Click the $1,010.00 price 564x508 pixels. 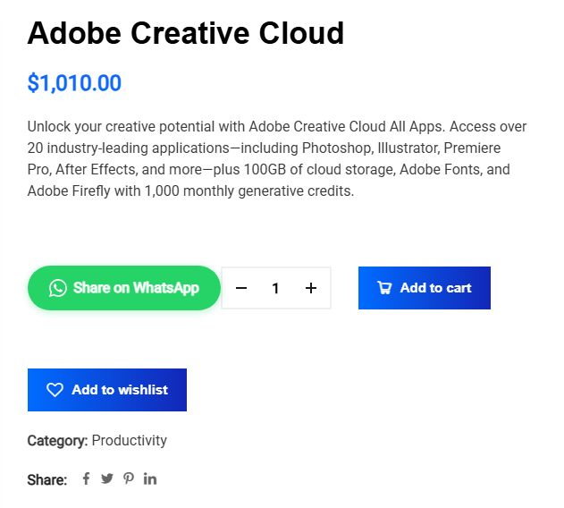pos(74,84)
